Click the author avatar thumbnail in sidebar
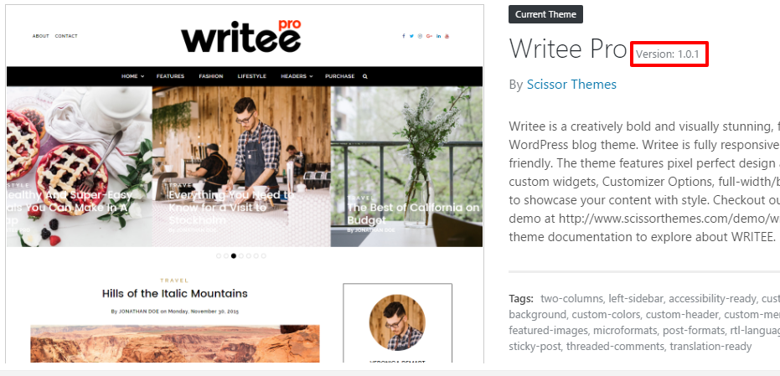Screen dimensions: 780x376 [x=397, y=322]
